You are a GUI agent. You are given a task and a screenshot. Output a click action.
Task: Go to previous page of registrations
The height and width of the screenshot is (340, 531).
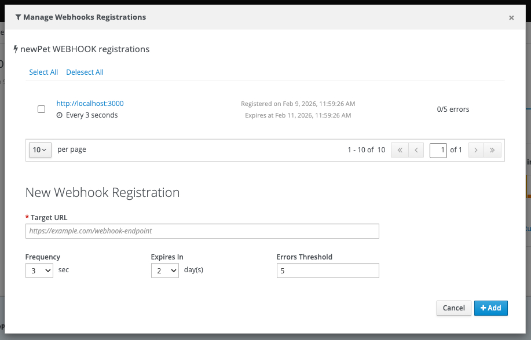[x=416, y=150]
